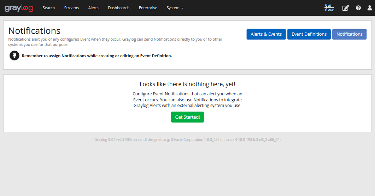Image resolution: width=375 pixels, height=196 pixels.
Task: Click the Alerts & Events button
Action: tap(266, 34)
